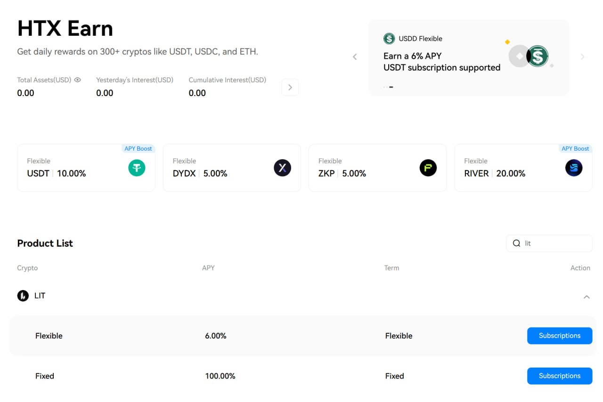Click large USDD coin graphic in banner
This screenshot has width=603, height=402.
(537, 56)
